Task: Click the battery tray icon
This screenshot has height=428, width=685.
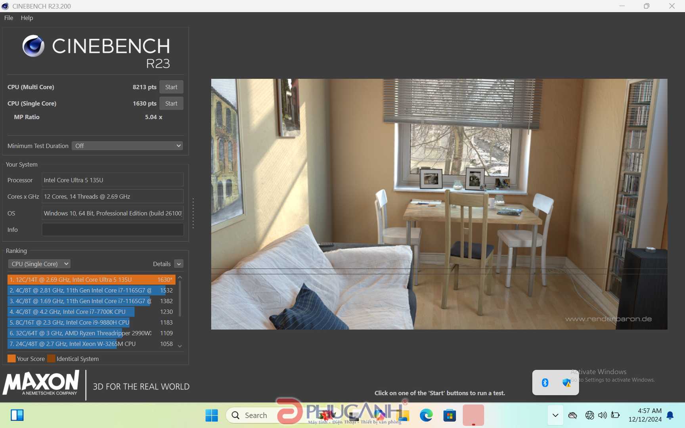Action: (x=615, y=415)
